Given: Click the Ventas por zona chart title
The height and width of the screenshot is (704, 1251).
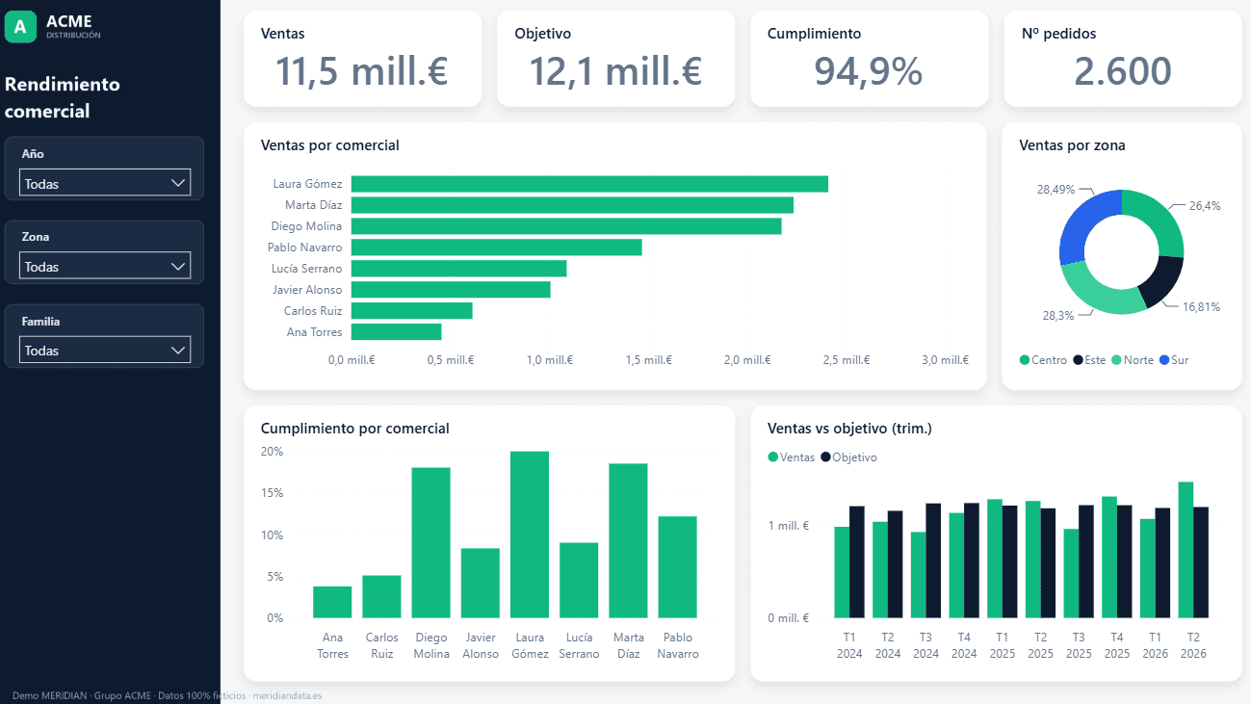Looking at the screenshot, I should tap(1072, 145).
